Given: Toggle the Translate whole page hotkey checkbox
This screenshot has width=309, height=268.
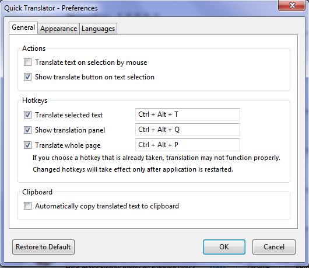Looking at the screenshot, I should tap(27, 145).
